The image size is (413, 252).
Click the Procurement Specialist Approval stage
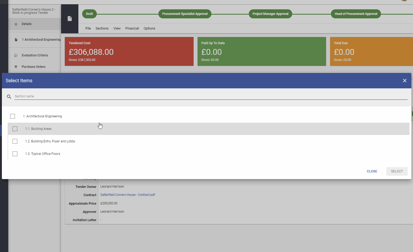pos(185,14)
